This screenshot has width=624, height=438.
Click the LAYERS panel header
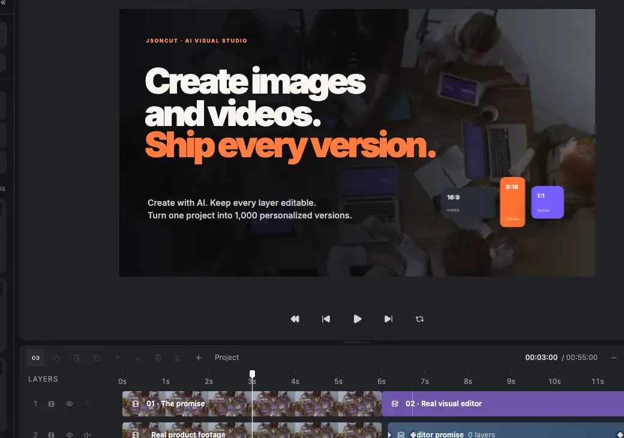pyautogui.click(x=43, y=379)
